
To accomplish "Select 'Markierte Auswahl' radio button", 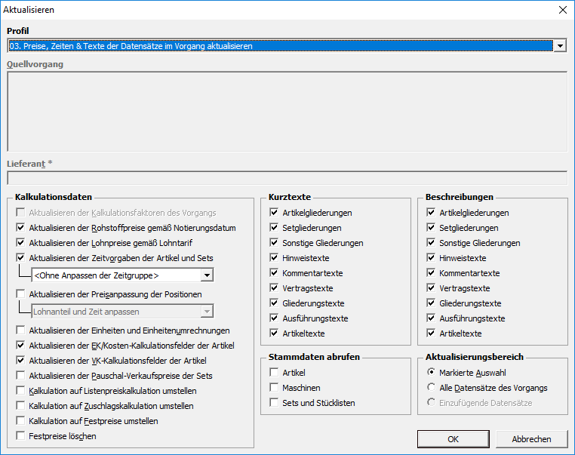I will [432, 373].
